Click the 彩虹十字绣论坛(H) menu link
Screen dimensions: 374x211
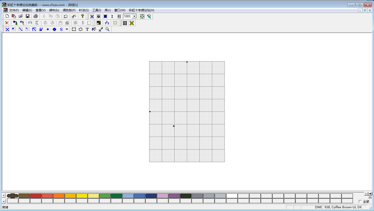click(x=141, y=10)
